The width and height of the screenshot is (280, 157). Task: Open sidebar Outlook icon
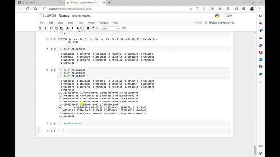coord(261,59)
